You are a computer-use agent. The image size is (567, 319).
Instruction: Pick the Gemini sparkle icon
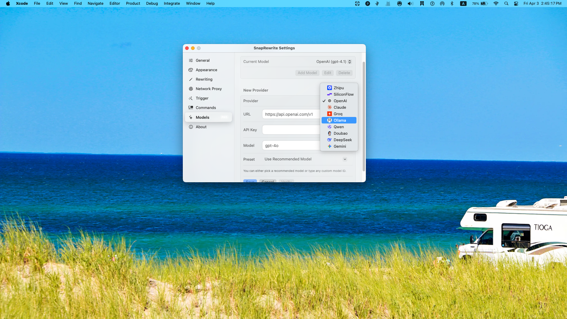[330, 146]
